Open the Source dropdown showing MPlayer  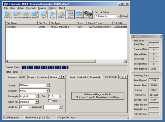coord(48,85)
